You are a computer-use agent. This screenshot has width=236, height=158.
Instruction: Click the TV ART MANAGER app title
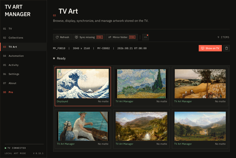(x=17, y=11)
